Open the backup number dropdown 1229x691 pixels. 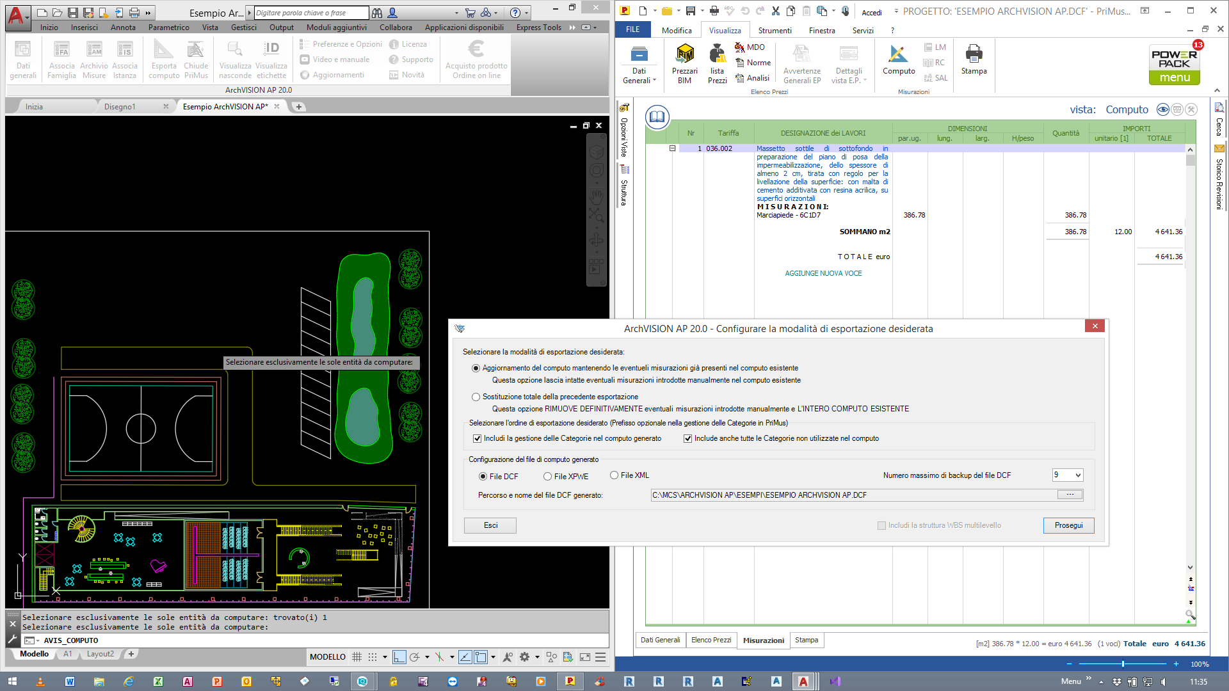pyautogui.click(x=1078, y=475)
